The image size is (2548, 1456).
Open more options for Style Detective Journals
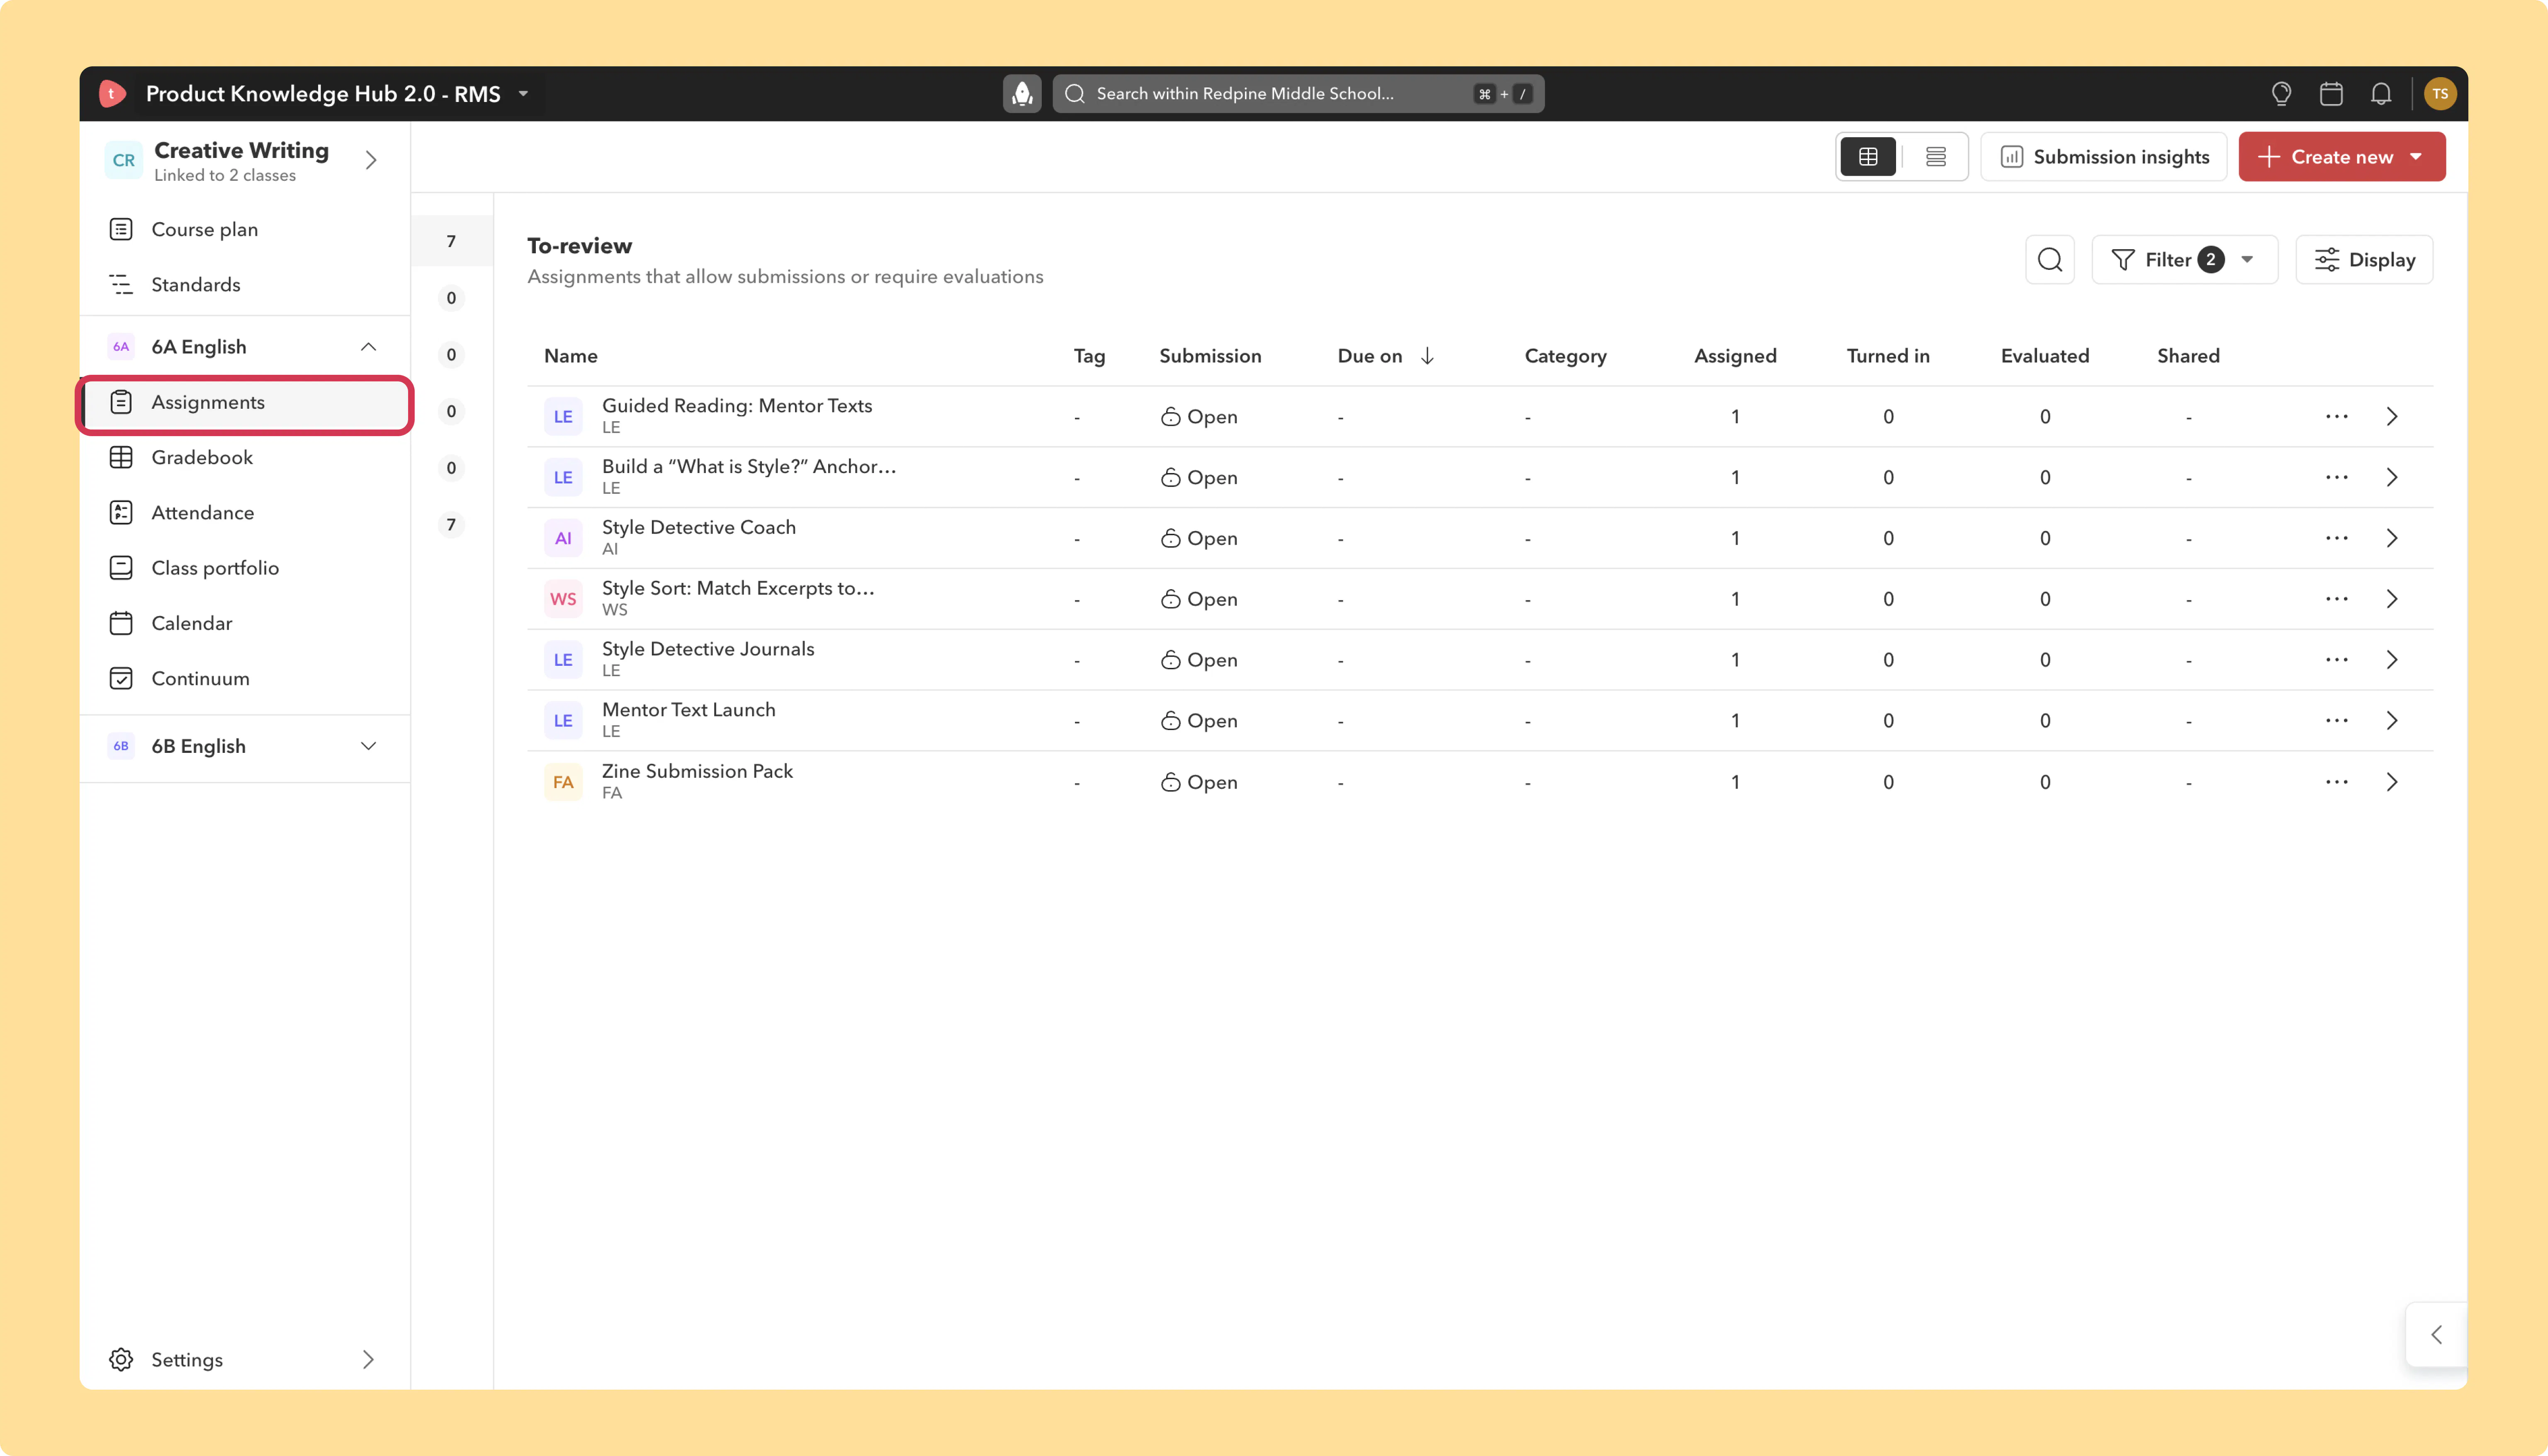pyautogui.click(x=2336, y=660)
